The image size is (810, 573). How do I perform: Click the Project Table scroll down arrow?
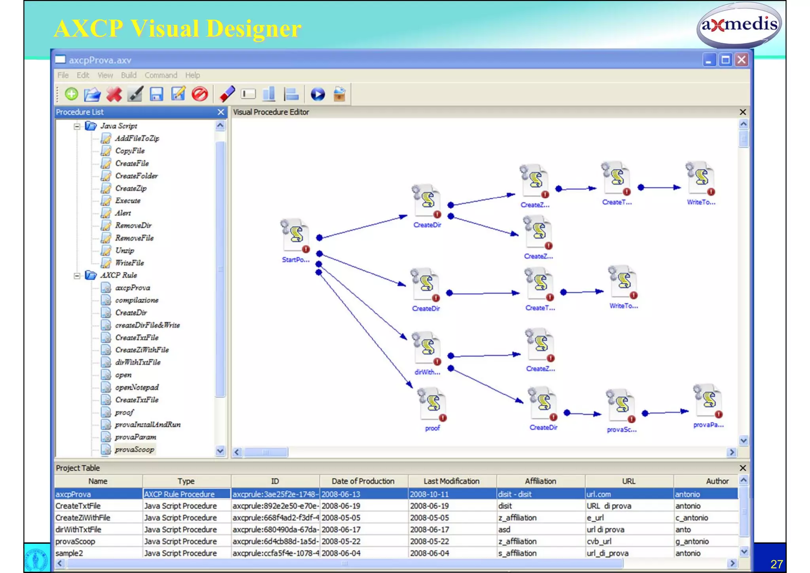coord(744,551)
